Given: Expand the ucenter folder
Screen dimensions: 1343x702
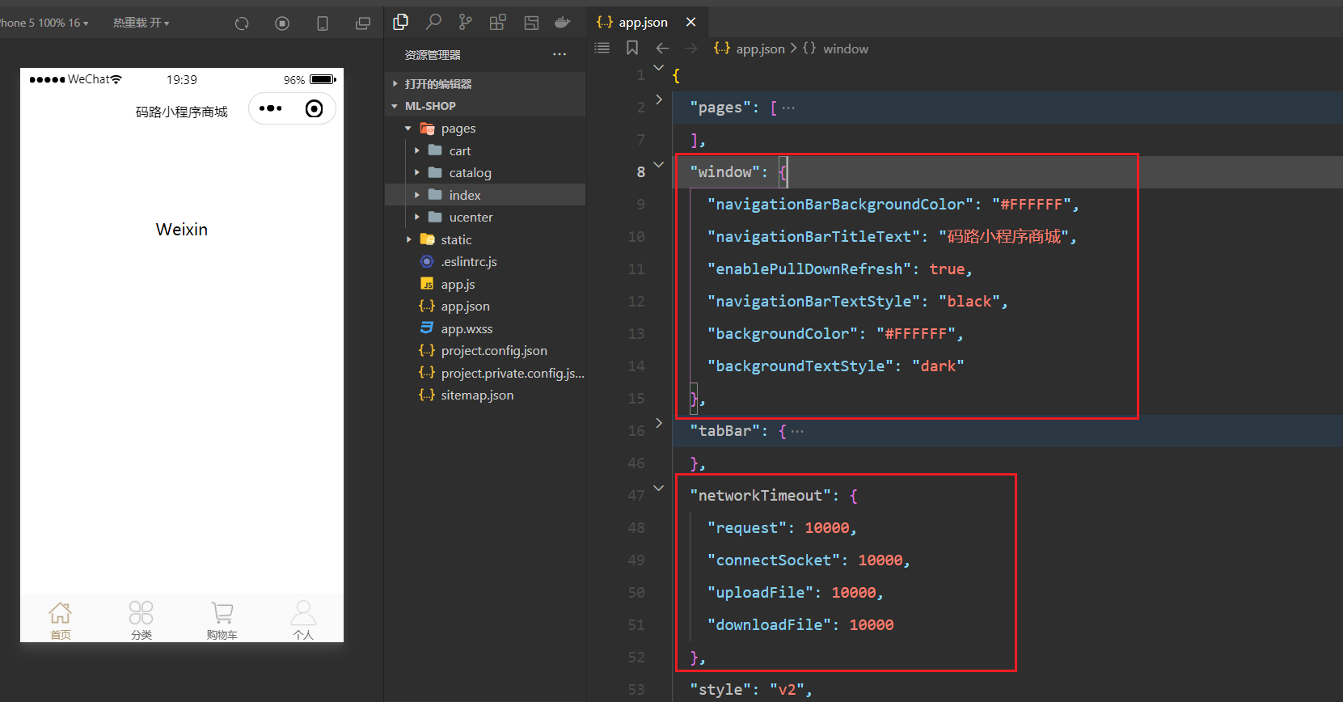Looking at the screenshot, I should pos(485,218).
